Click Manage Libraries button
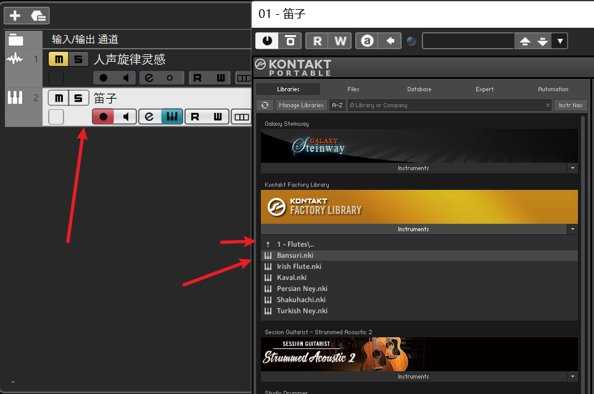 point(301,105)
